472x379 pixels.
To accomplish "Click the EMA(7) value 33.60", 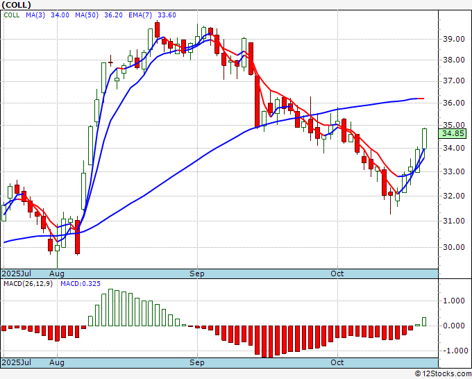I will 167,15.
